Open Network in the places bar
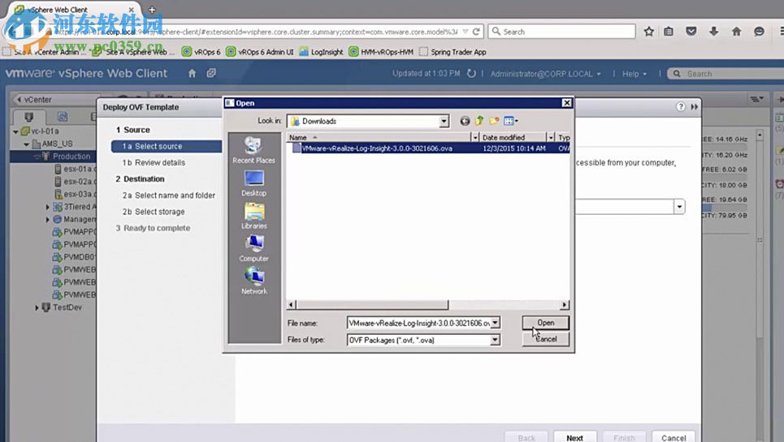Screen dimensions: 784x442 click(254, 281)
